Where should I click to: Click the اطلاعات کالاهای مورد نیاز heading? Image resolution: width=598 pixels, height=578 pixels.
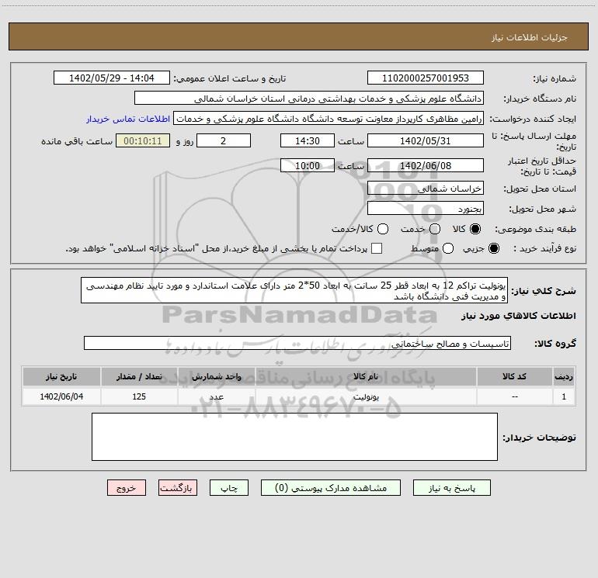point(518,316)
